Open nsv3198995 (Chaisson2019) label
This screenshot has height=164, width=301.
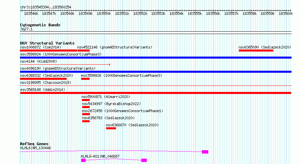pos(46,83)
